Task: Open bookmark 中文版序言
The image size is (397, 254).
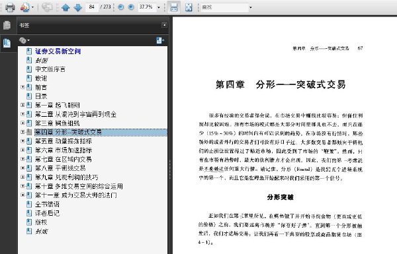Action: (50, 69)
